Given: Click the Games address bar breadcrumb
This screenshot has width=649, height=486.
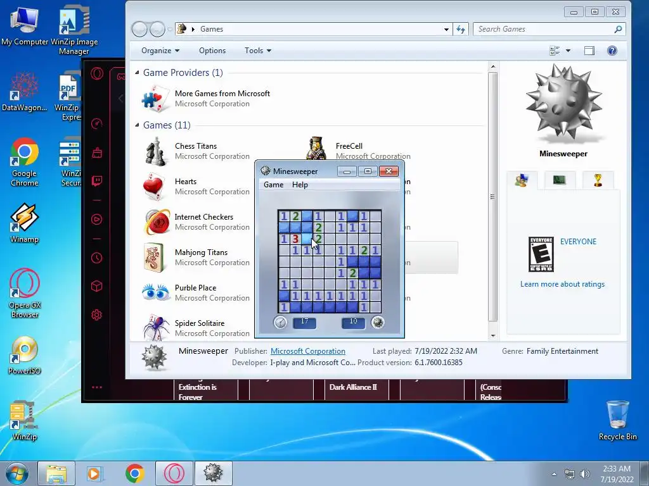Looking at the screenshot, I should point(212,29).
